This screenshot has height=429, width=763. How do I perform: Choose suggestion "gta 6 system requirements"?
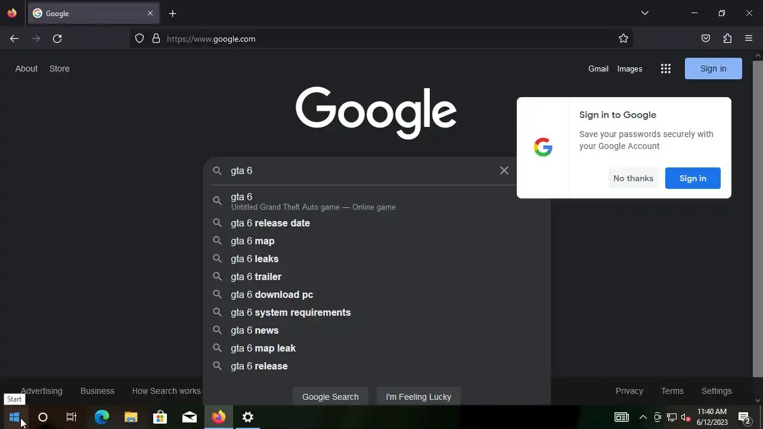377,312
